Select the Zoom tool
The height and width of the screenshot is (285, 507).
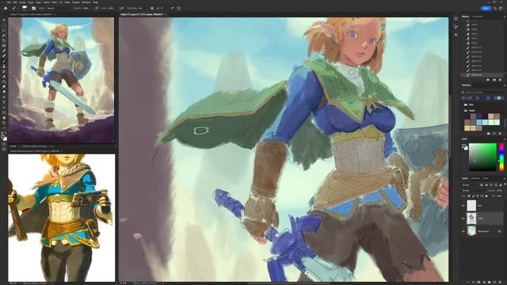click(x=4, y=123)
